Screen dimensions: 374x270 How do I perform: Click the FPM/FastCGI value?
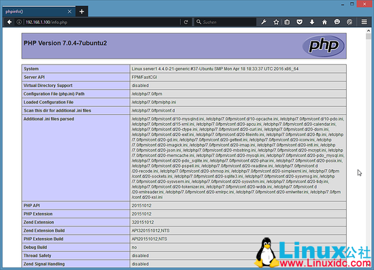point(144,78)
